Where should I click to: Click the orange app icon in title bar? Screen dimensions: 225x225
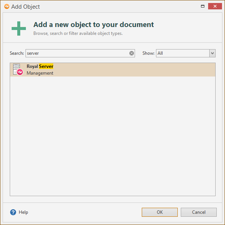coord(7,6)
